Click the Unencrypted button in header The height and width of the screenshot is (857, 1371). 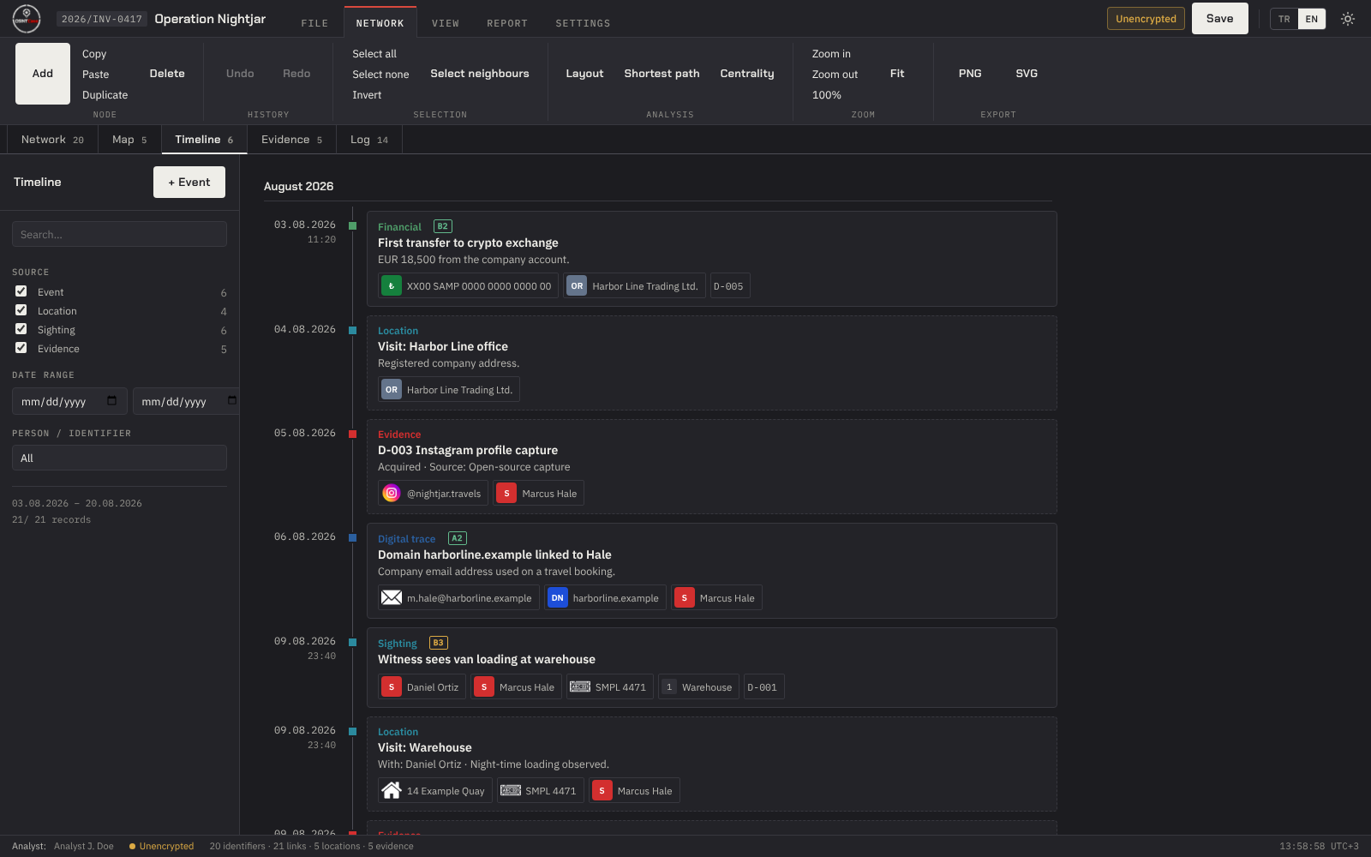point(1146,19)
